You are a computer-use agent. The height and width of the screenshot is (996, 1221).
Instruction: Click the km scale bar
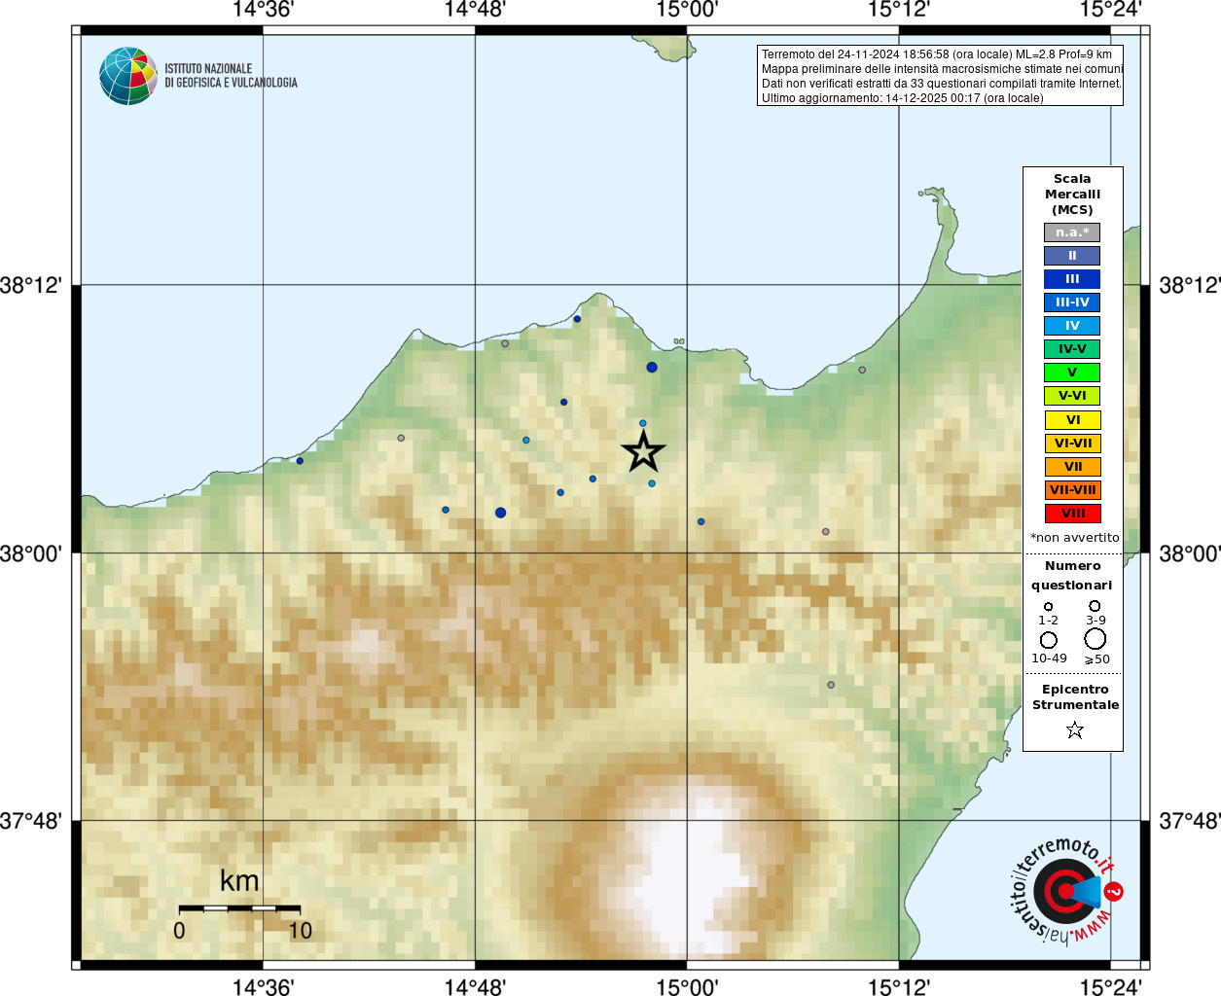[x=239, y=908]
